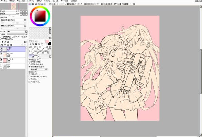Open the ファイル menu
This screenshot has height=137, width=202.
coord(4,1)
